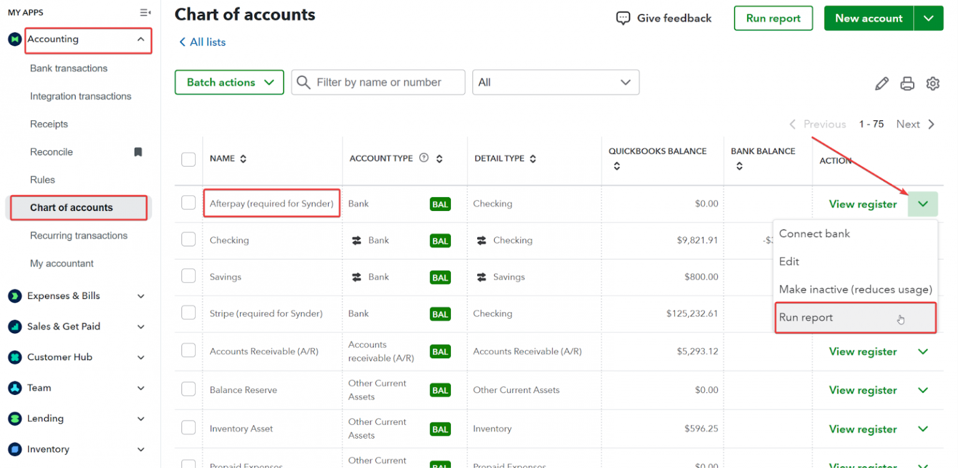Image resolution: width=958 pixels, height=468 pixels.
Task: Click the bookmark icon next to Reconcile
Action: 138,152
